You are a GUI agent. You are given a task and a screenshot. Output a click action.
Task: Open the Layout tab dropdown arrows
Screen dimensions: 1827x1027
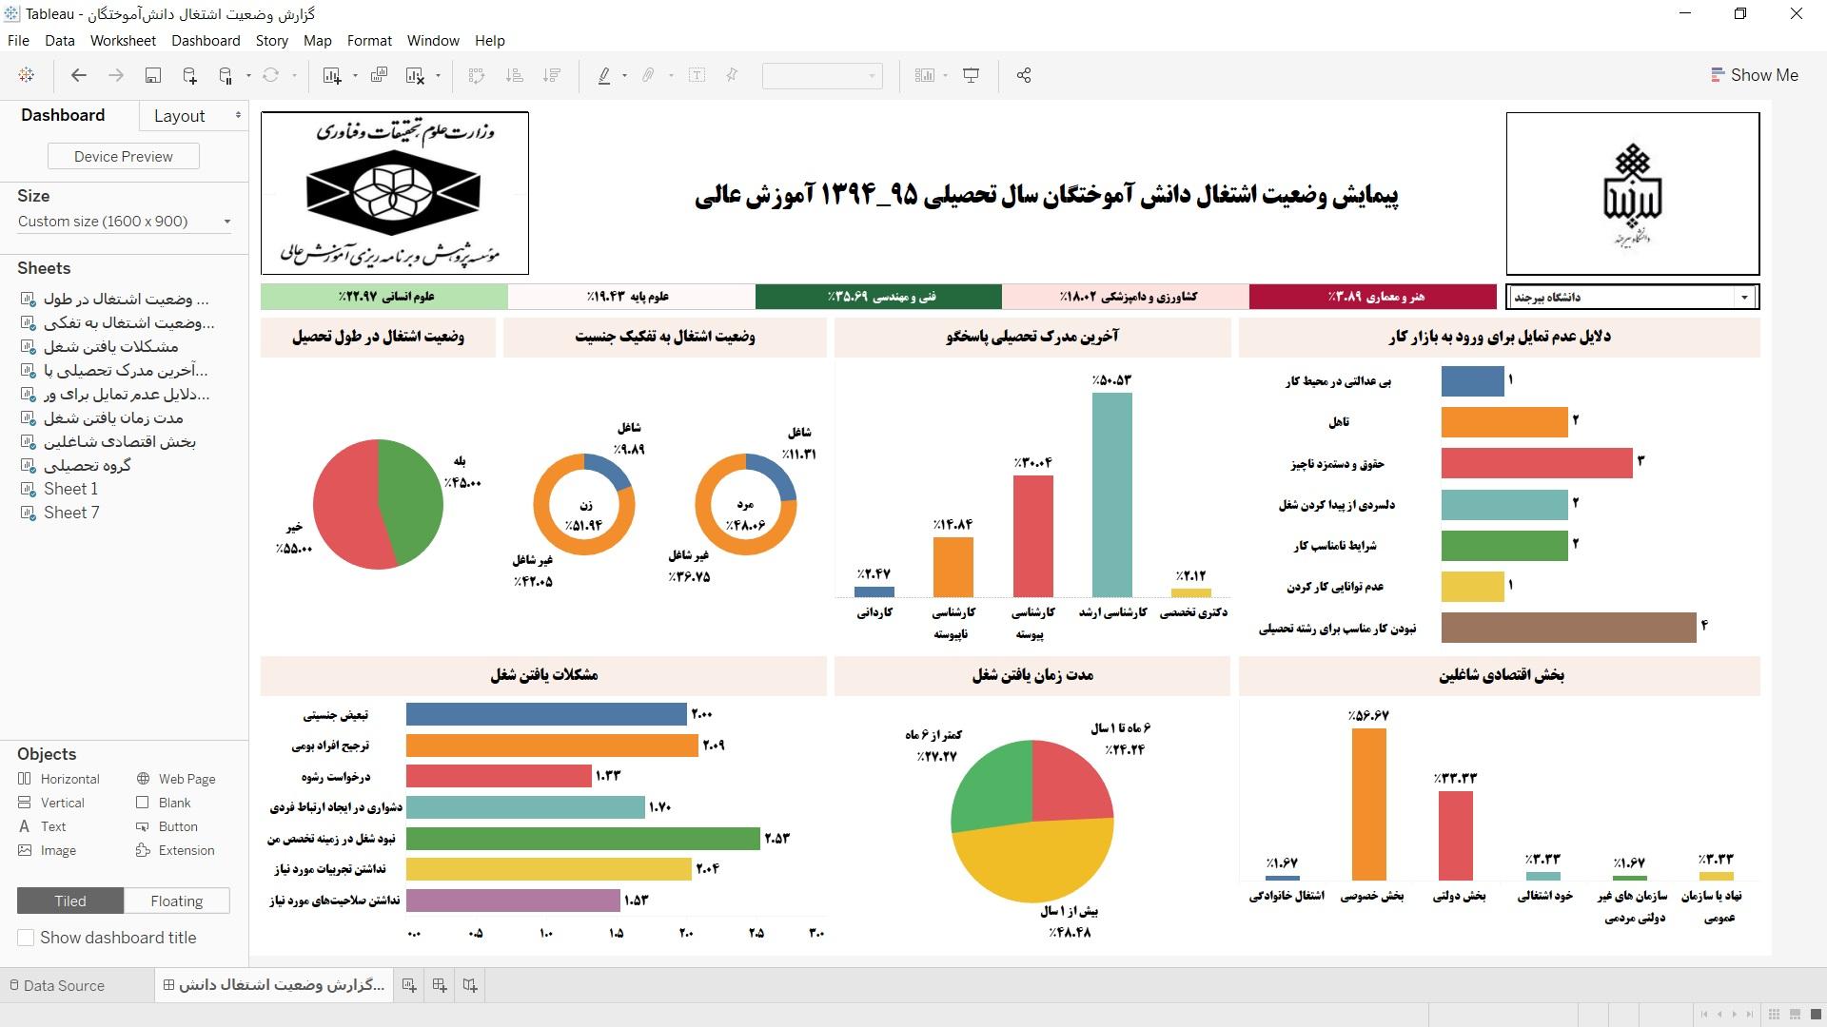pos(238,115)
